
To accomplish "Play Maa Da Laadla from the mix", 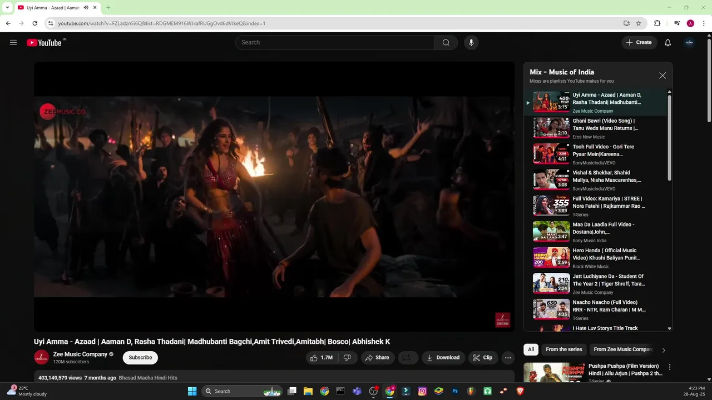I will tap(595, 232).
